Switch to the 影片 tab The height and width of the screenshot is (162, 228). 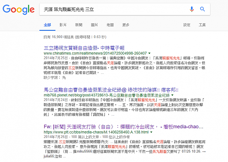(x=63, y=25)
